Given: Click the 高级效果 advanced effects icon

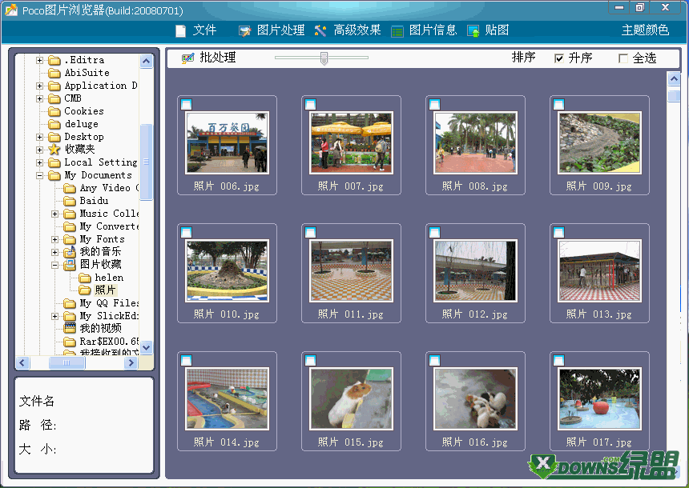Looking at the screenshot, I should pos(320,30).
